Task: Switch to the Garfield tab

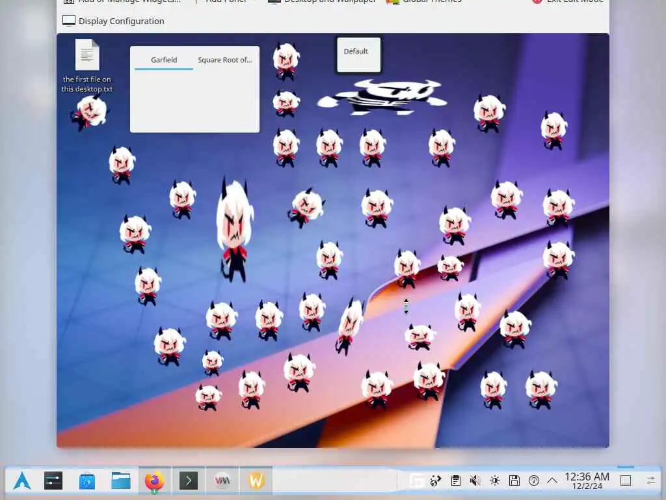Action: 164,60
